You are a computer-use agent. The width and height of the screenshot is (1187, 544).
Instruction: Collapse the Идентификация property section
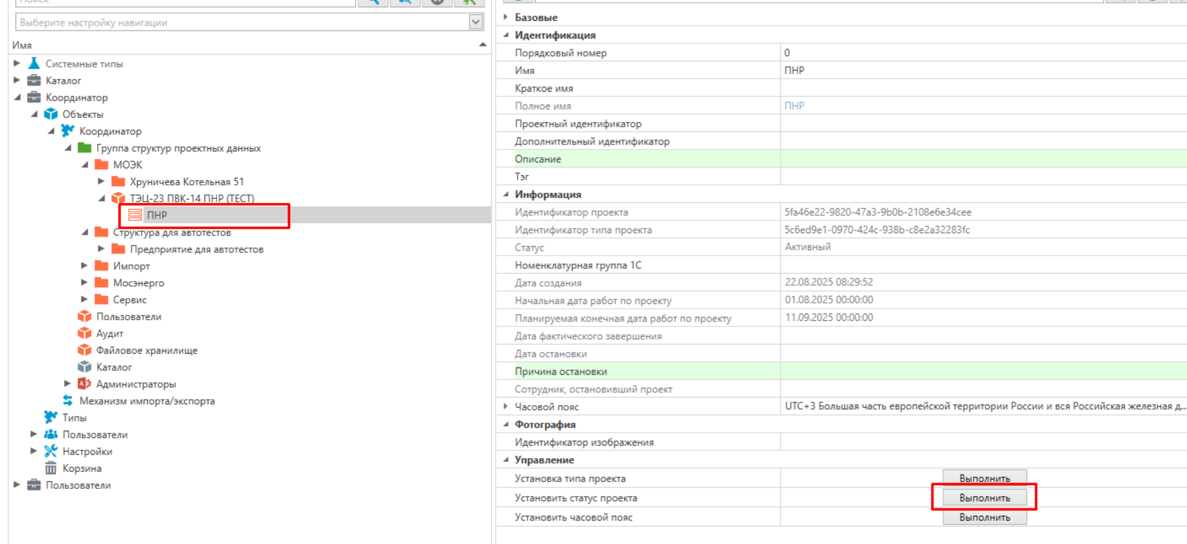pyautogui.click(x=506, y=35)
